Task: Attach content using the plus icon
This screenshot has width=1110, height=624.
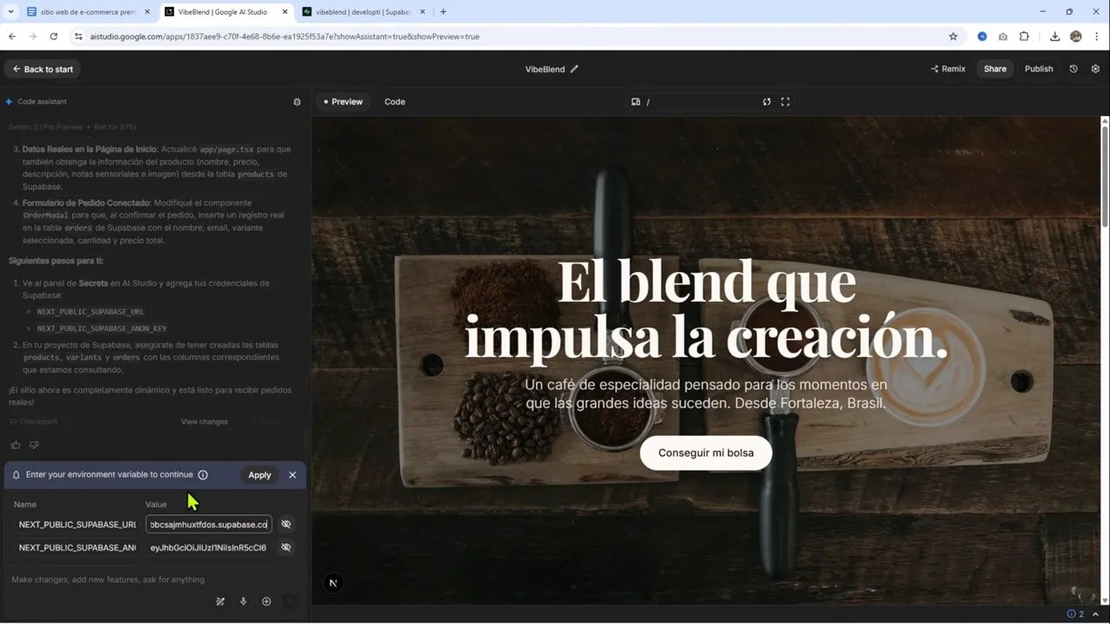Action: 266,601
